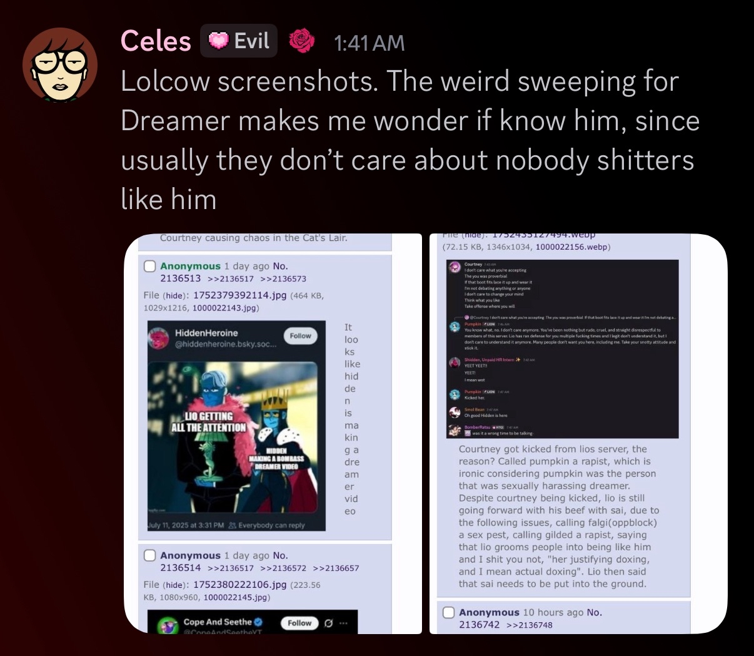Tick the checkbox for post No. 2136514
This screenshot has height=656, width=754.
click(x=150, y=555)
